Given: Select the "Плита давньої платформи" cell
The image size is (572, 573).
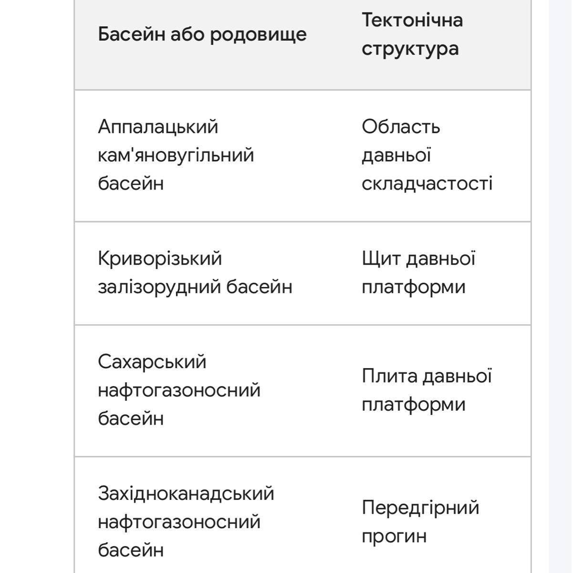Looking at the screenshot, I should [x=426, y=390].
